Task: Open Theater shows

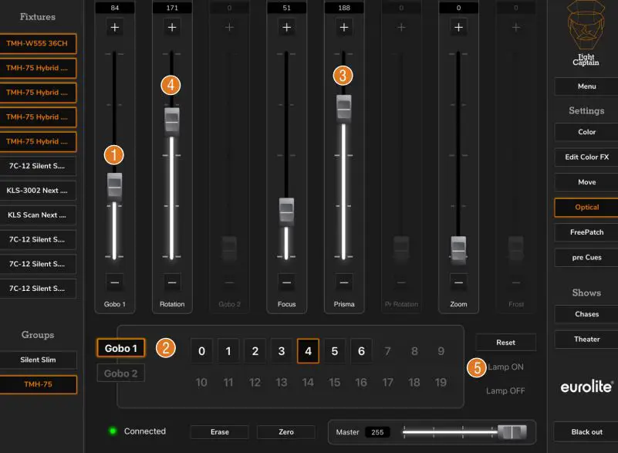Action: (586, 339)
